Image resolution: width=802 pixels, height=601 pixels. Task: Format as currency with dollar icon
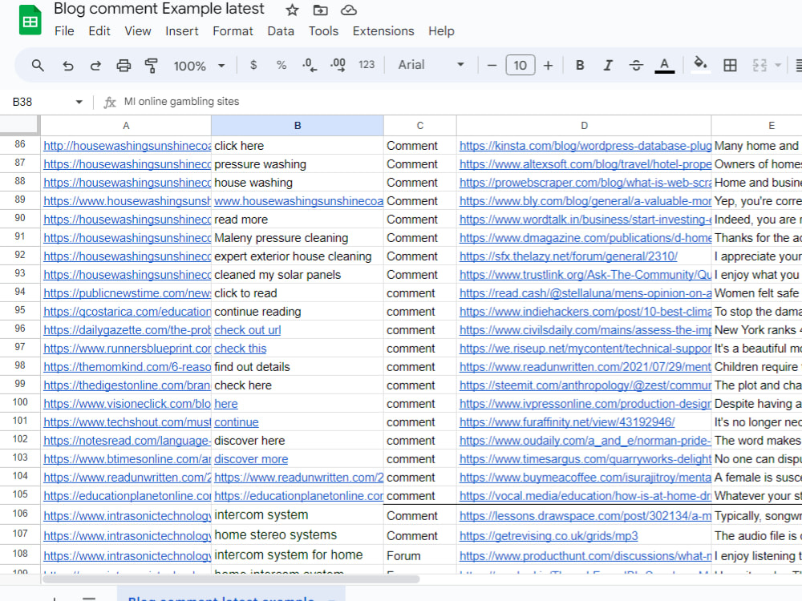(253, 65)
